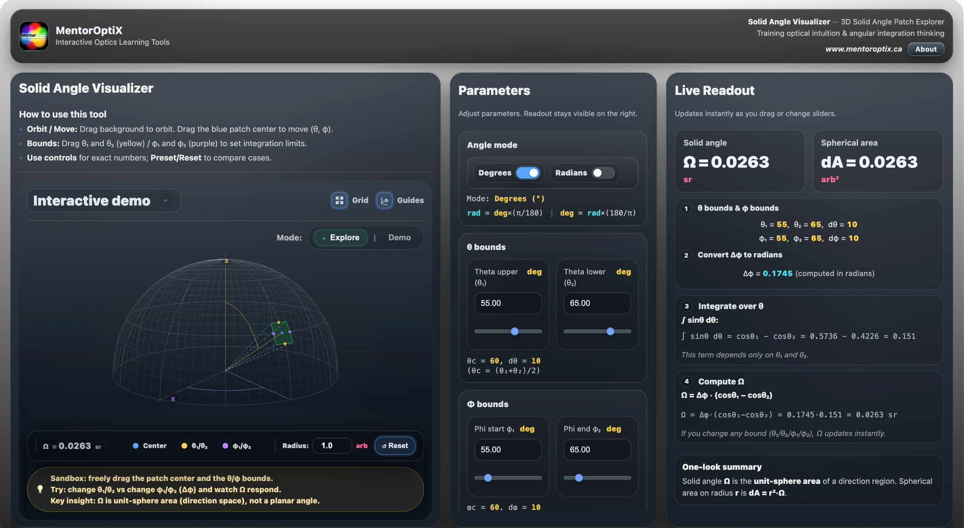This screenshot has width=964, height=528.
Task: Click the Theta lower 65.00 input field
Action: tap(597, 303)
